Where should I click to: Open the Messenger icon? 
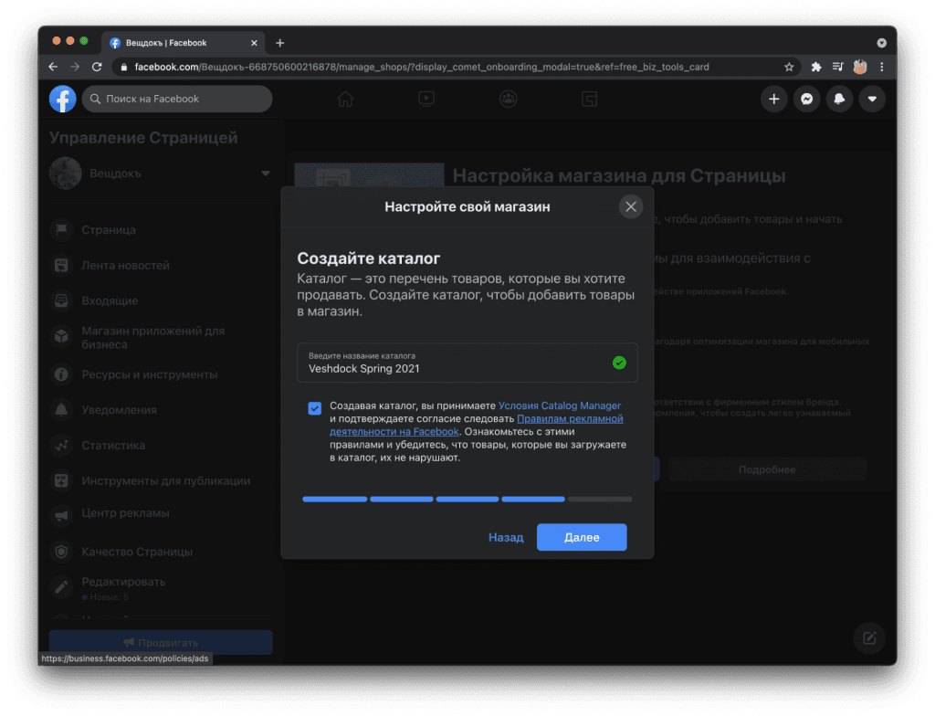[x=807, y=99]
